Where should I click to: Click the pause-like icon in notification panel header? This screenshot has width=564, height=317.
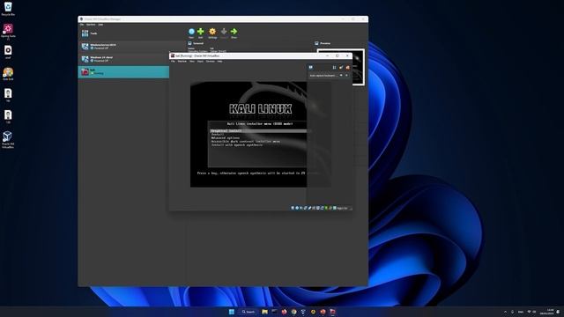click(334, 67)
